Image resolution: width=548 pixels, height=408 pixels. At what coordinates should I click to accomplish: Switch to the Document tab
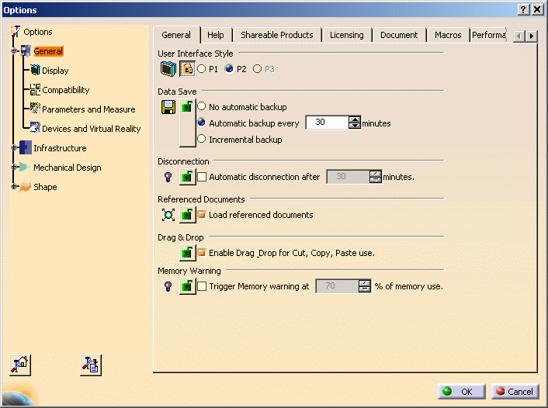399,35
